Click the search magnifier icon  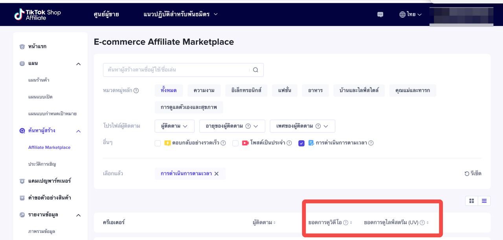(255, 70)
